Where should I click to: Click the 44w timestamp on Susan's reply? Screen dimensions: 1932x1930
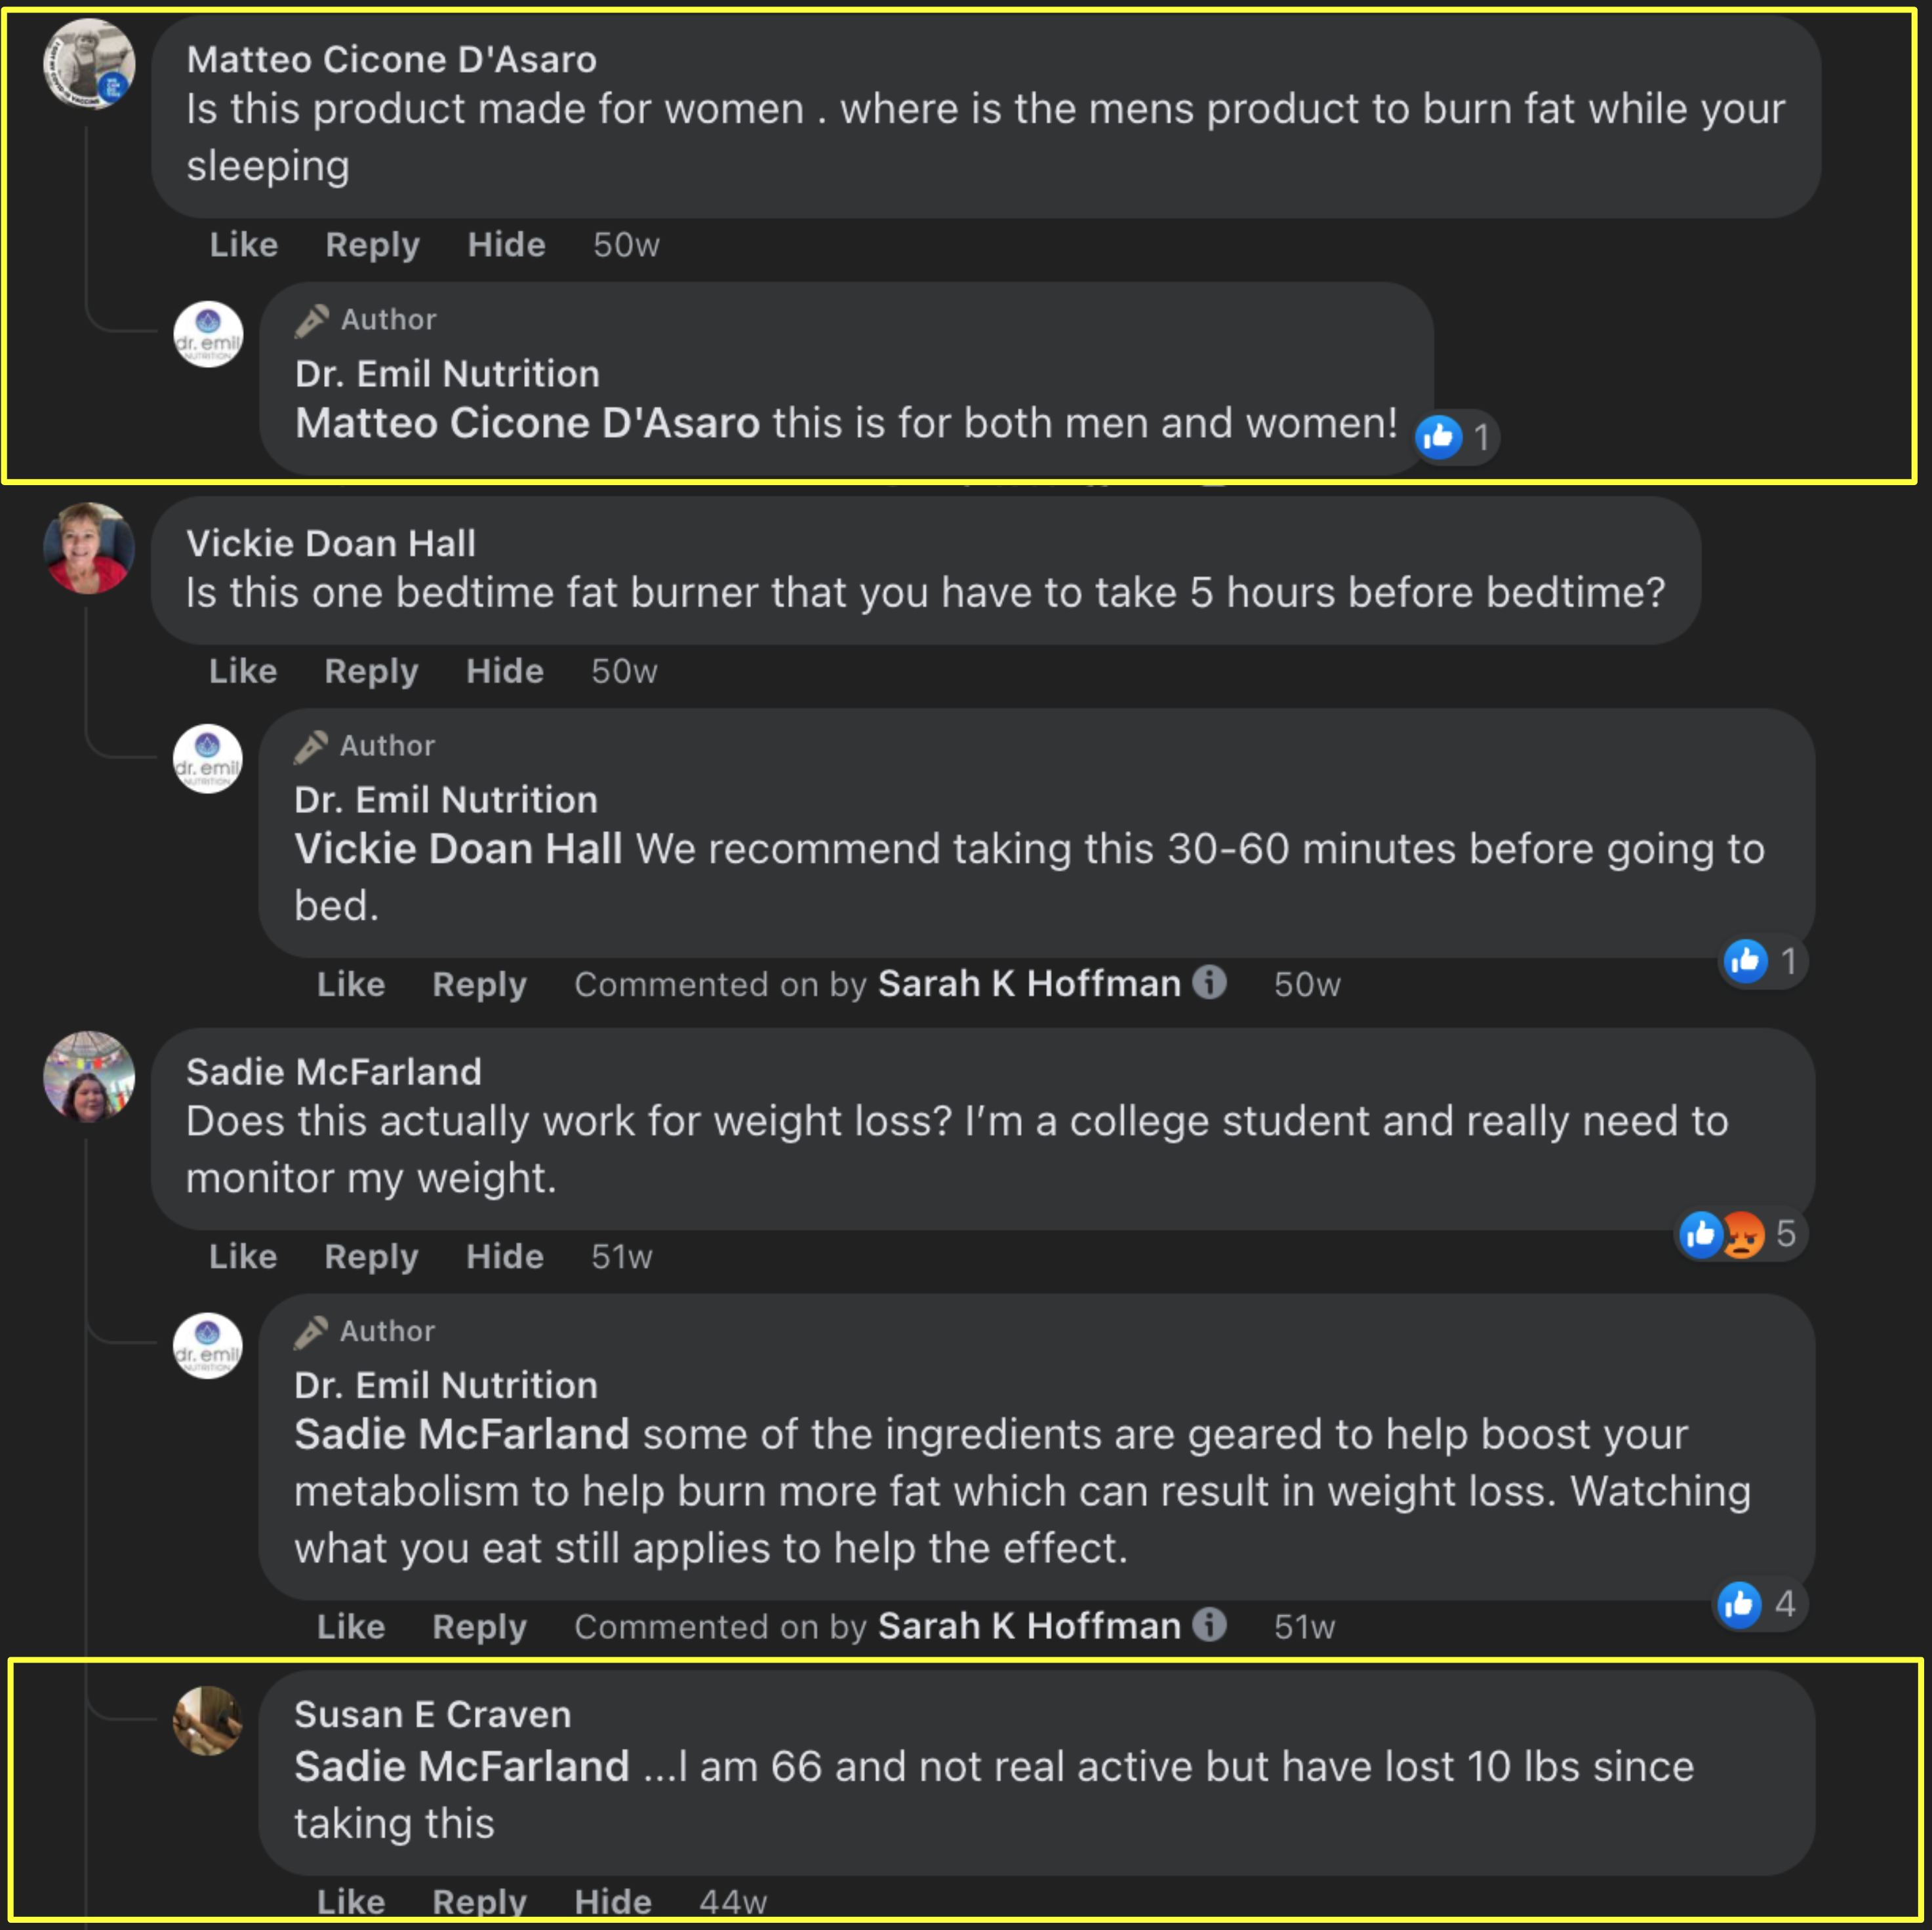click(732, 1901)
